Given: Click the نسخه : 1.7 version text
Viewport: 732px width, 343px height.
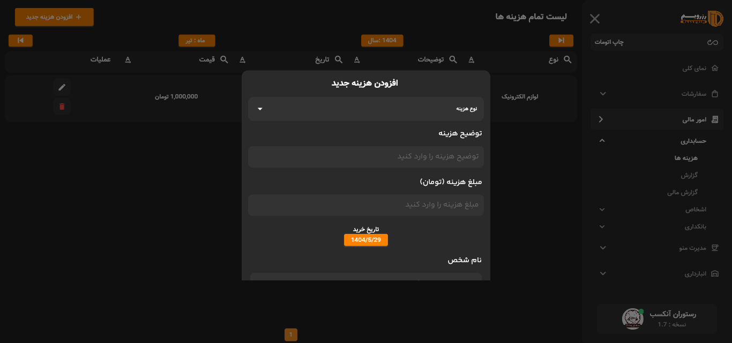Looking at the screenshot, I should pos(672,324).
